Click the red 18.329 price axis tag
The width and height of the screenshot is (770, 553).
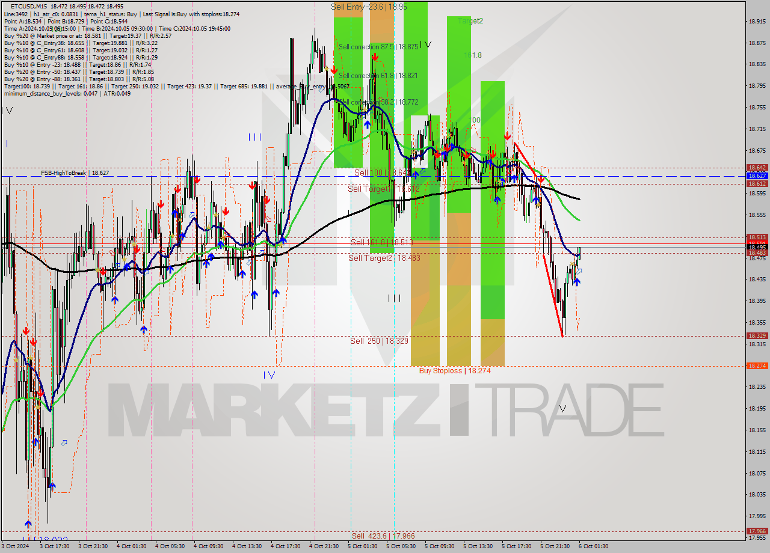(x=757, y=336)
